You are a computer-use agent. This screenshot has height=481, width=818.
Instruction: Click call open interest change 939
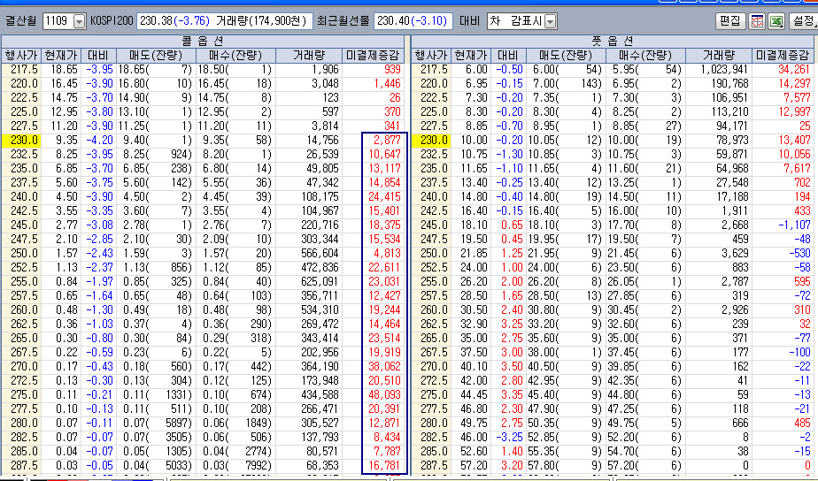(392, 69)
